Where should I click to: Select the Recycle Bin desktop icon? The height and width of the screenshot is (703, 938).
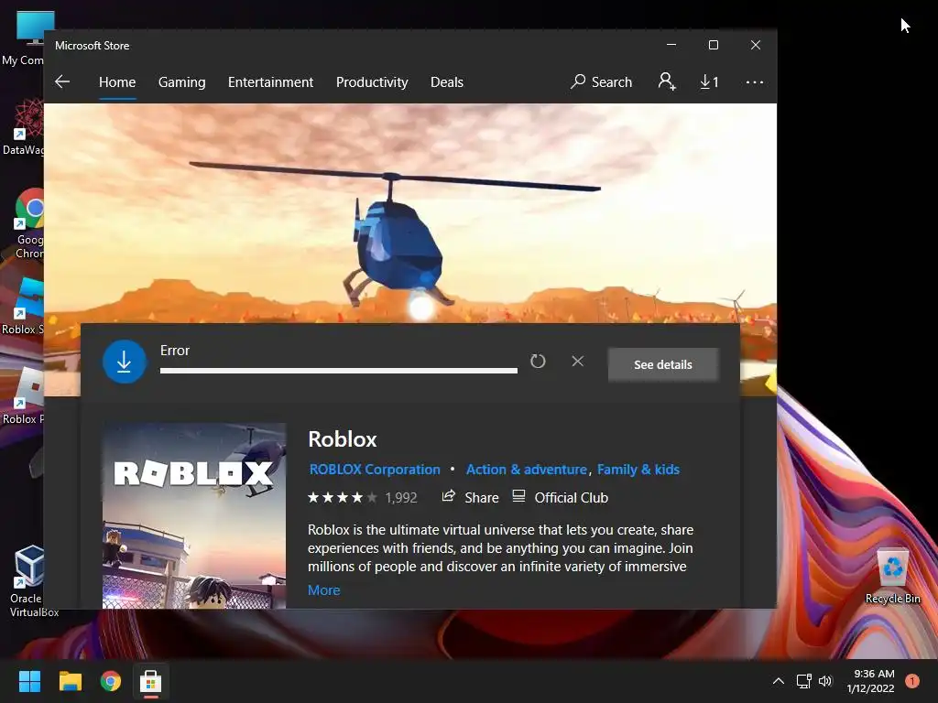[x=892, y=576]
